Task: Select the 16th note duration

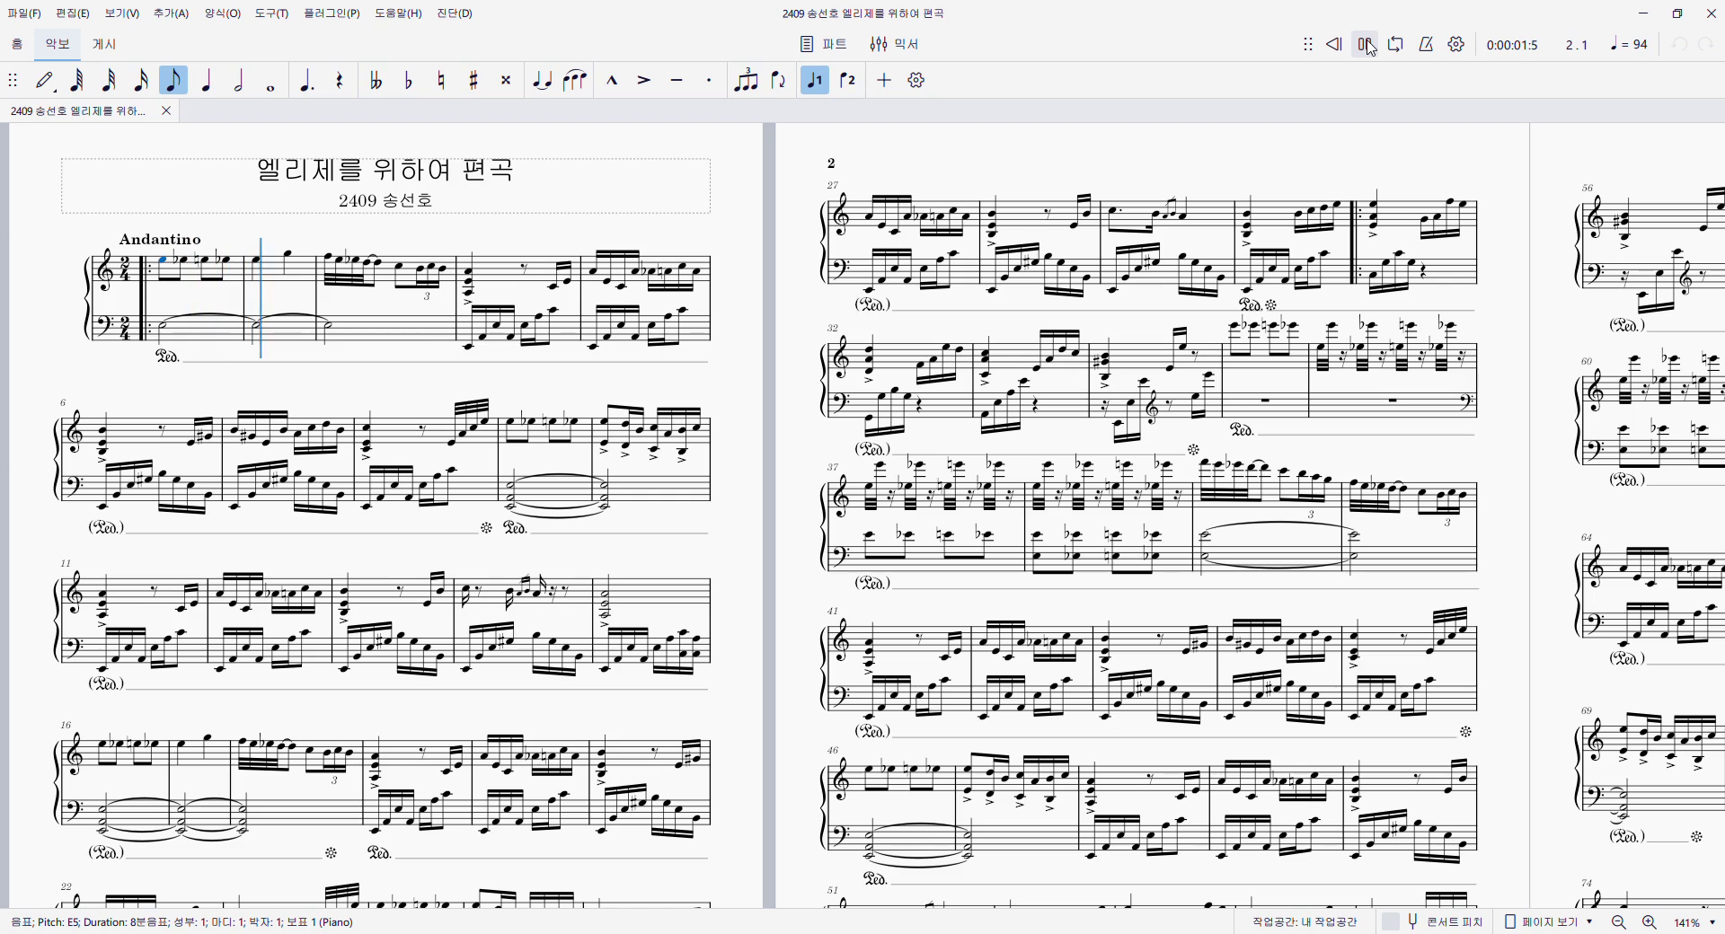Action: tap(141, 80)
